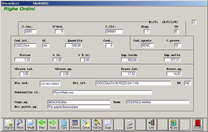Image resolution: width=208 pixels, height=132 pixels.
Task: Open the Ricer search icon
Action: (x=20, y=125)
